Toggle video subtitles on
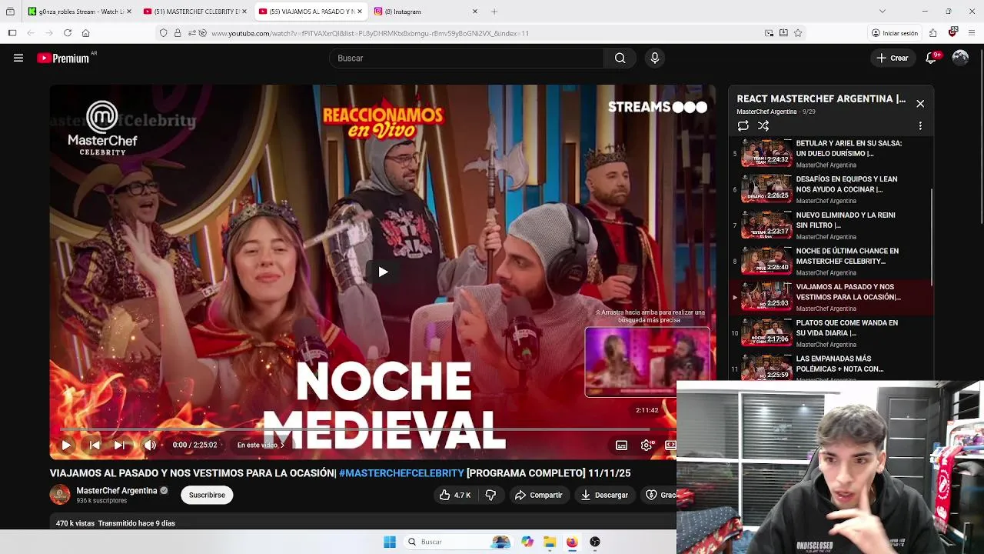Screen dimensions: 984x554 pos(621,445)
